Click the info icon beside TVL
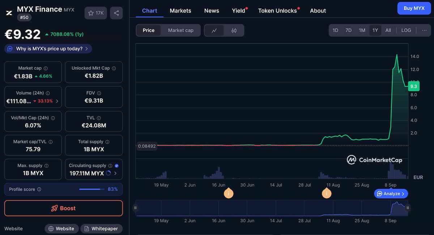Screen dimensions: 434x235 click(99, 118)
